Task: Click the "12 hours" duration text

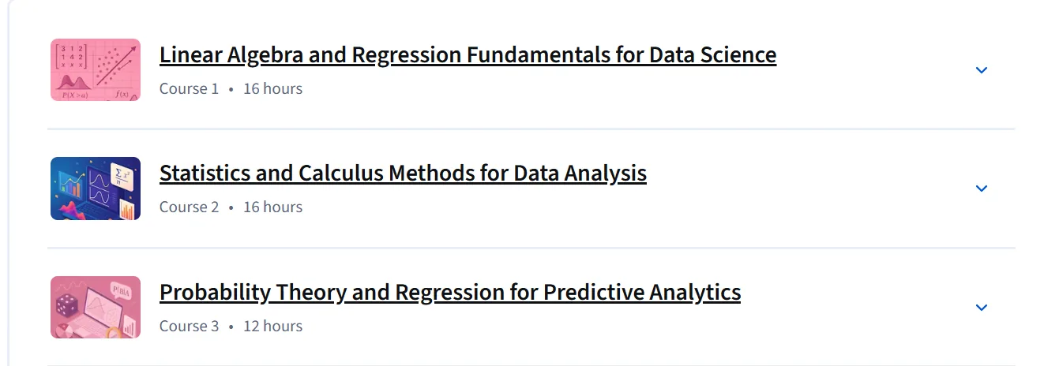Action: pyautogui.click(x=272, y=326)
